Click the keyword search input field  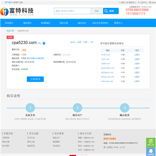pos(72,11)
